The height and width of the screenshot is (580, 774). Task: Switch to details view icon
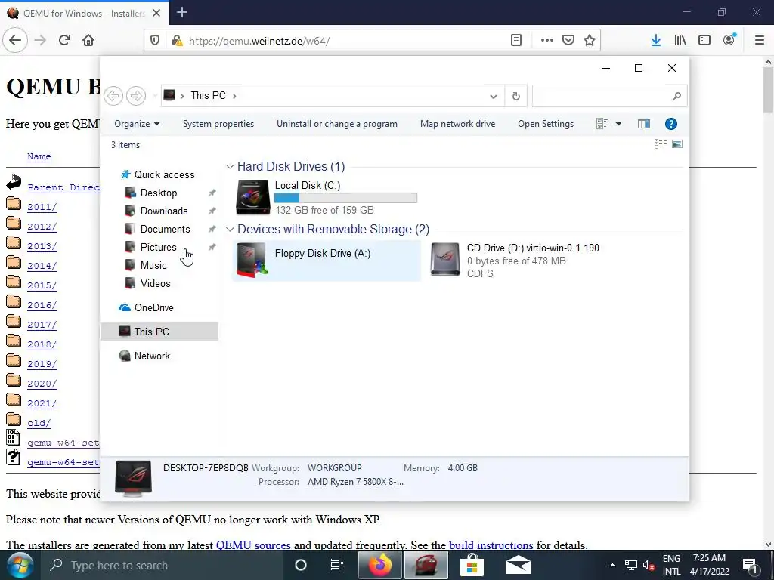coord(661,144)
